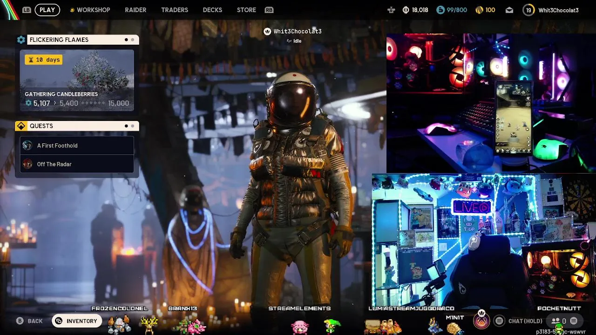Click the M1N1T viewer name
The width and height of the screenshot is (596, 335).
455,317
